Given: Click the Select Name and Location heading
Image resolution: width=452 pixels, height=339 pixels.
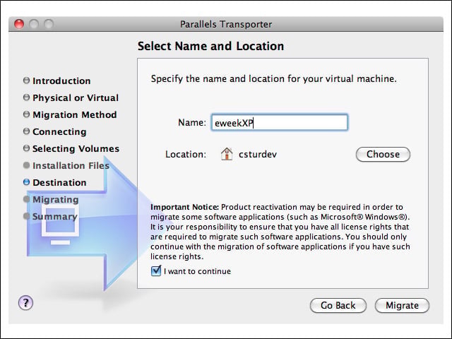Looking at the screenshot, I should (x=210, y=46).
